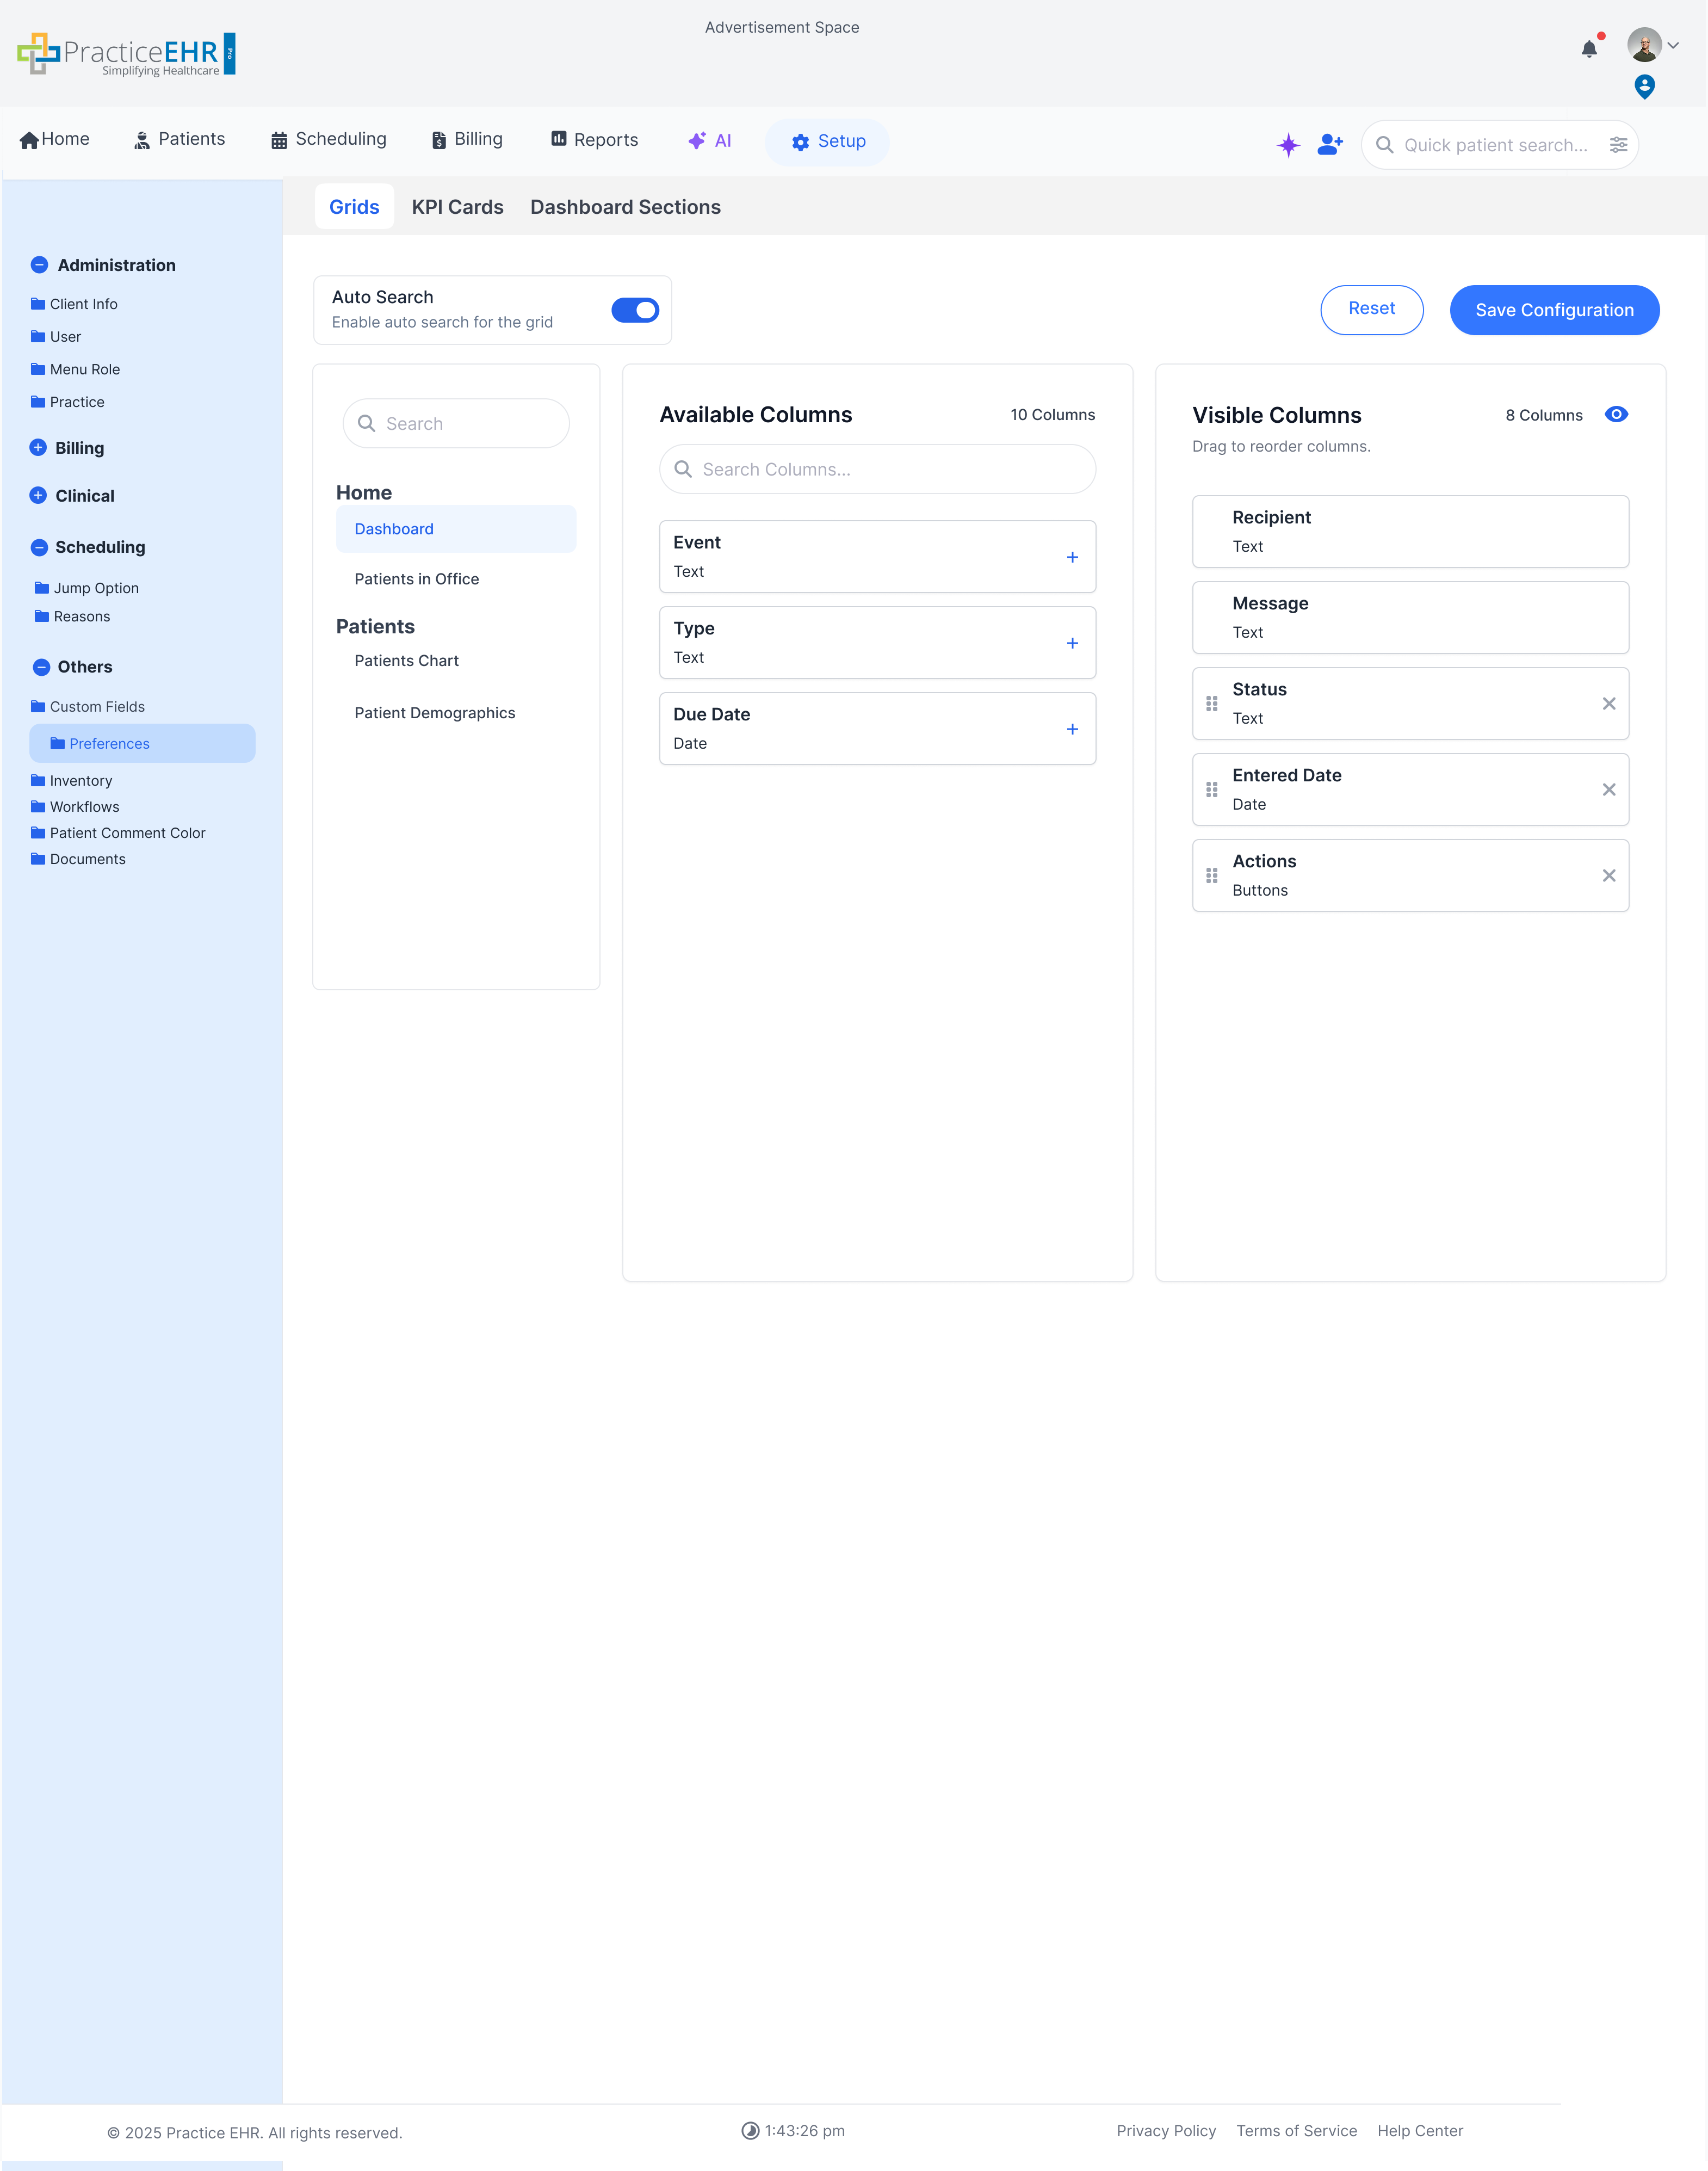Open the Privacy Policy link

(x=1166, y=2131)
